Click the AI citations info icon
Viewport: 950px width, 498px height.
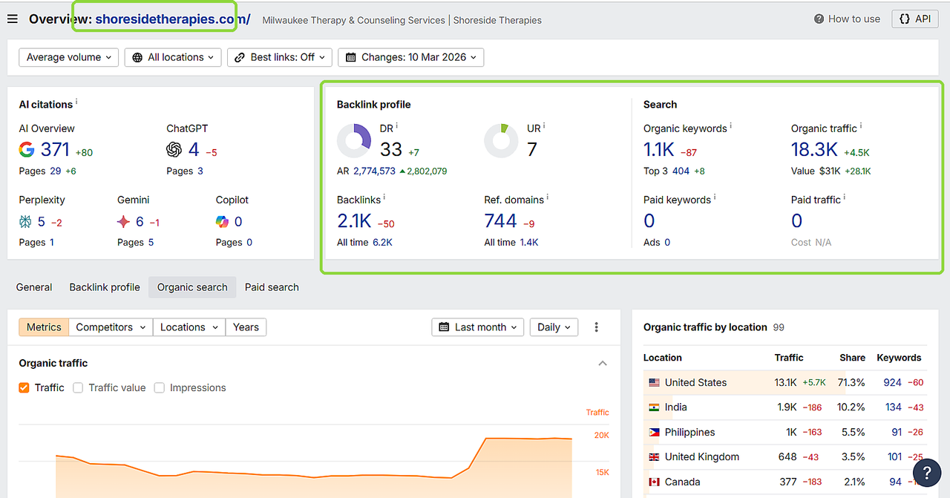tap(76, 102)
